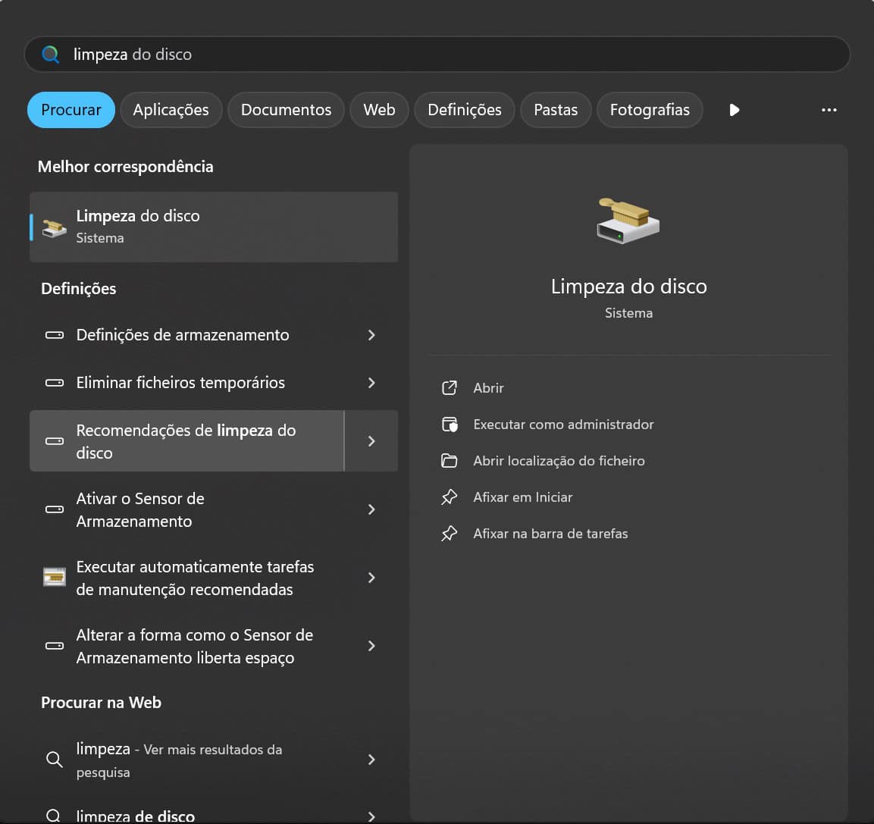The height and width of the screenshot is (824, 874).
Task: Click the arrow to show more filter categories
Action: (733, 109)
